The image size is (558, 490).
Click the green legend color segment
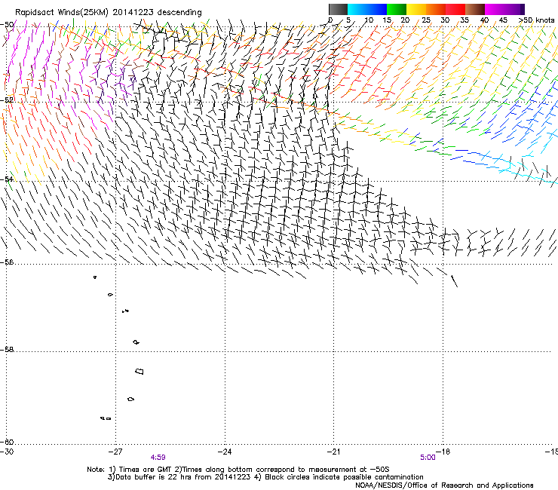(x=397, y=9)
